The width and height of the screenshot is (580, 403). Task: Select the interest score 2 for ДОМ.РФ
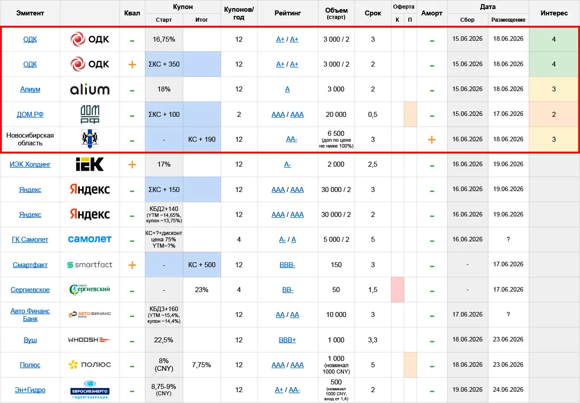[x=554, y=115]
